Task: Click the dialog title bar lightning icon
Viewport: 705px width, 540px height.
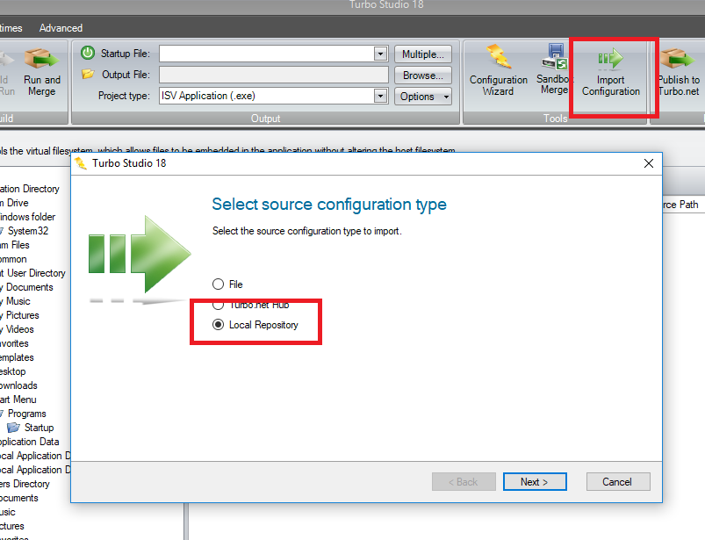Action: [x=81, y=163]
